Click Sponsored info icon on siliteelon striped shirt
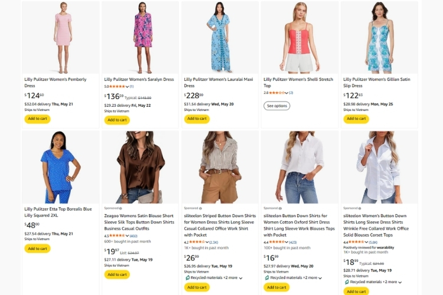 pos(200,208)
